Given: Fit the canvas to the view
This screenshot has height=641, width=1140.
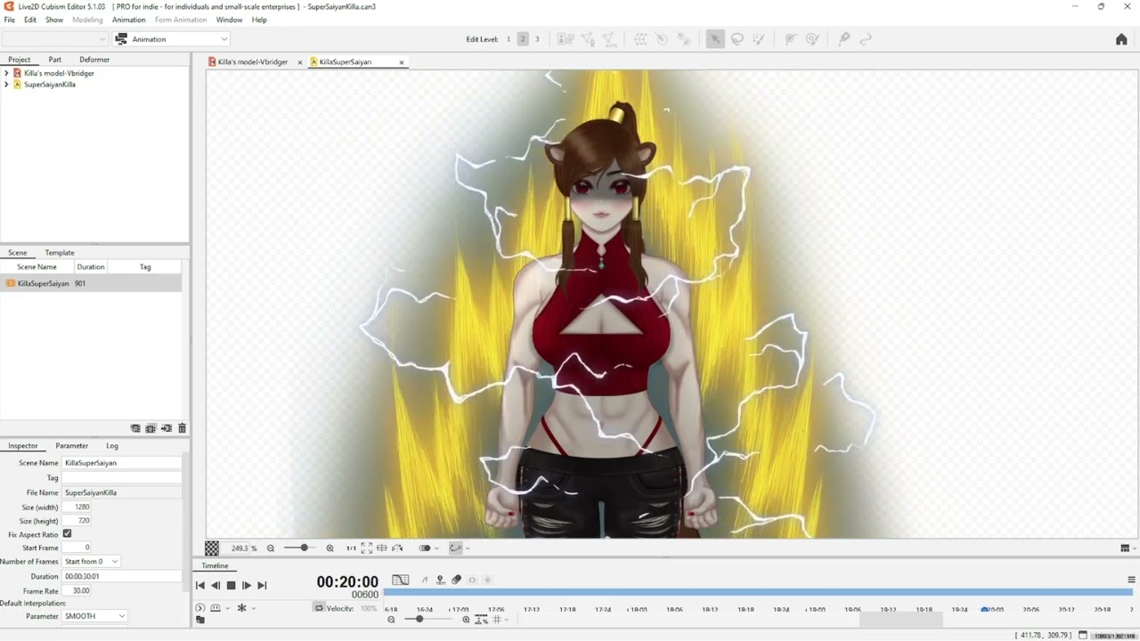Looking at the screenshot, I should pos(366,548).
